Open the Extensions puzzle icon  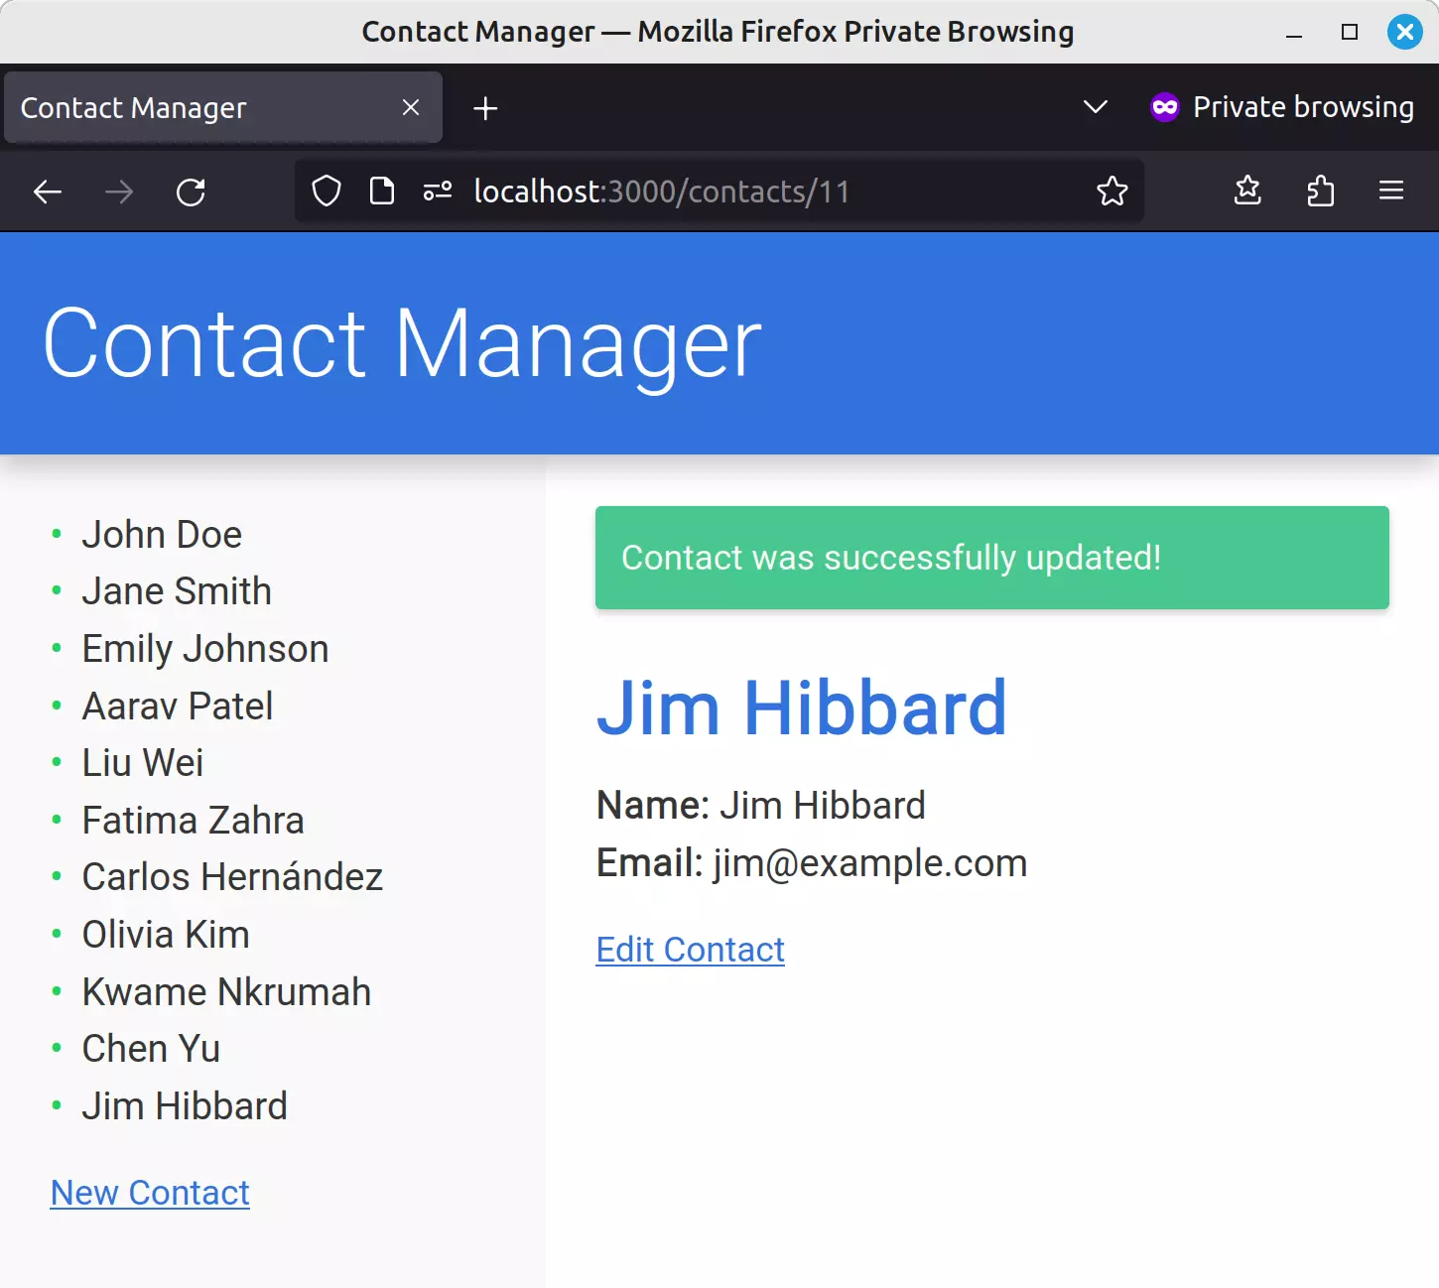pyautogui.click(x=1320, y=191)
